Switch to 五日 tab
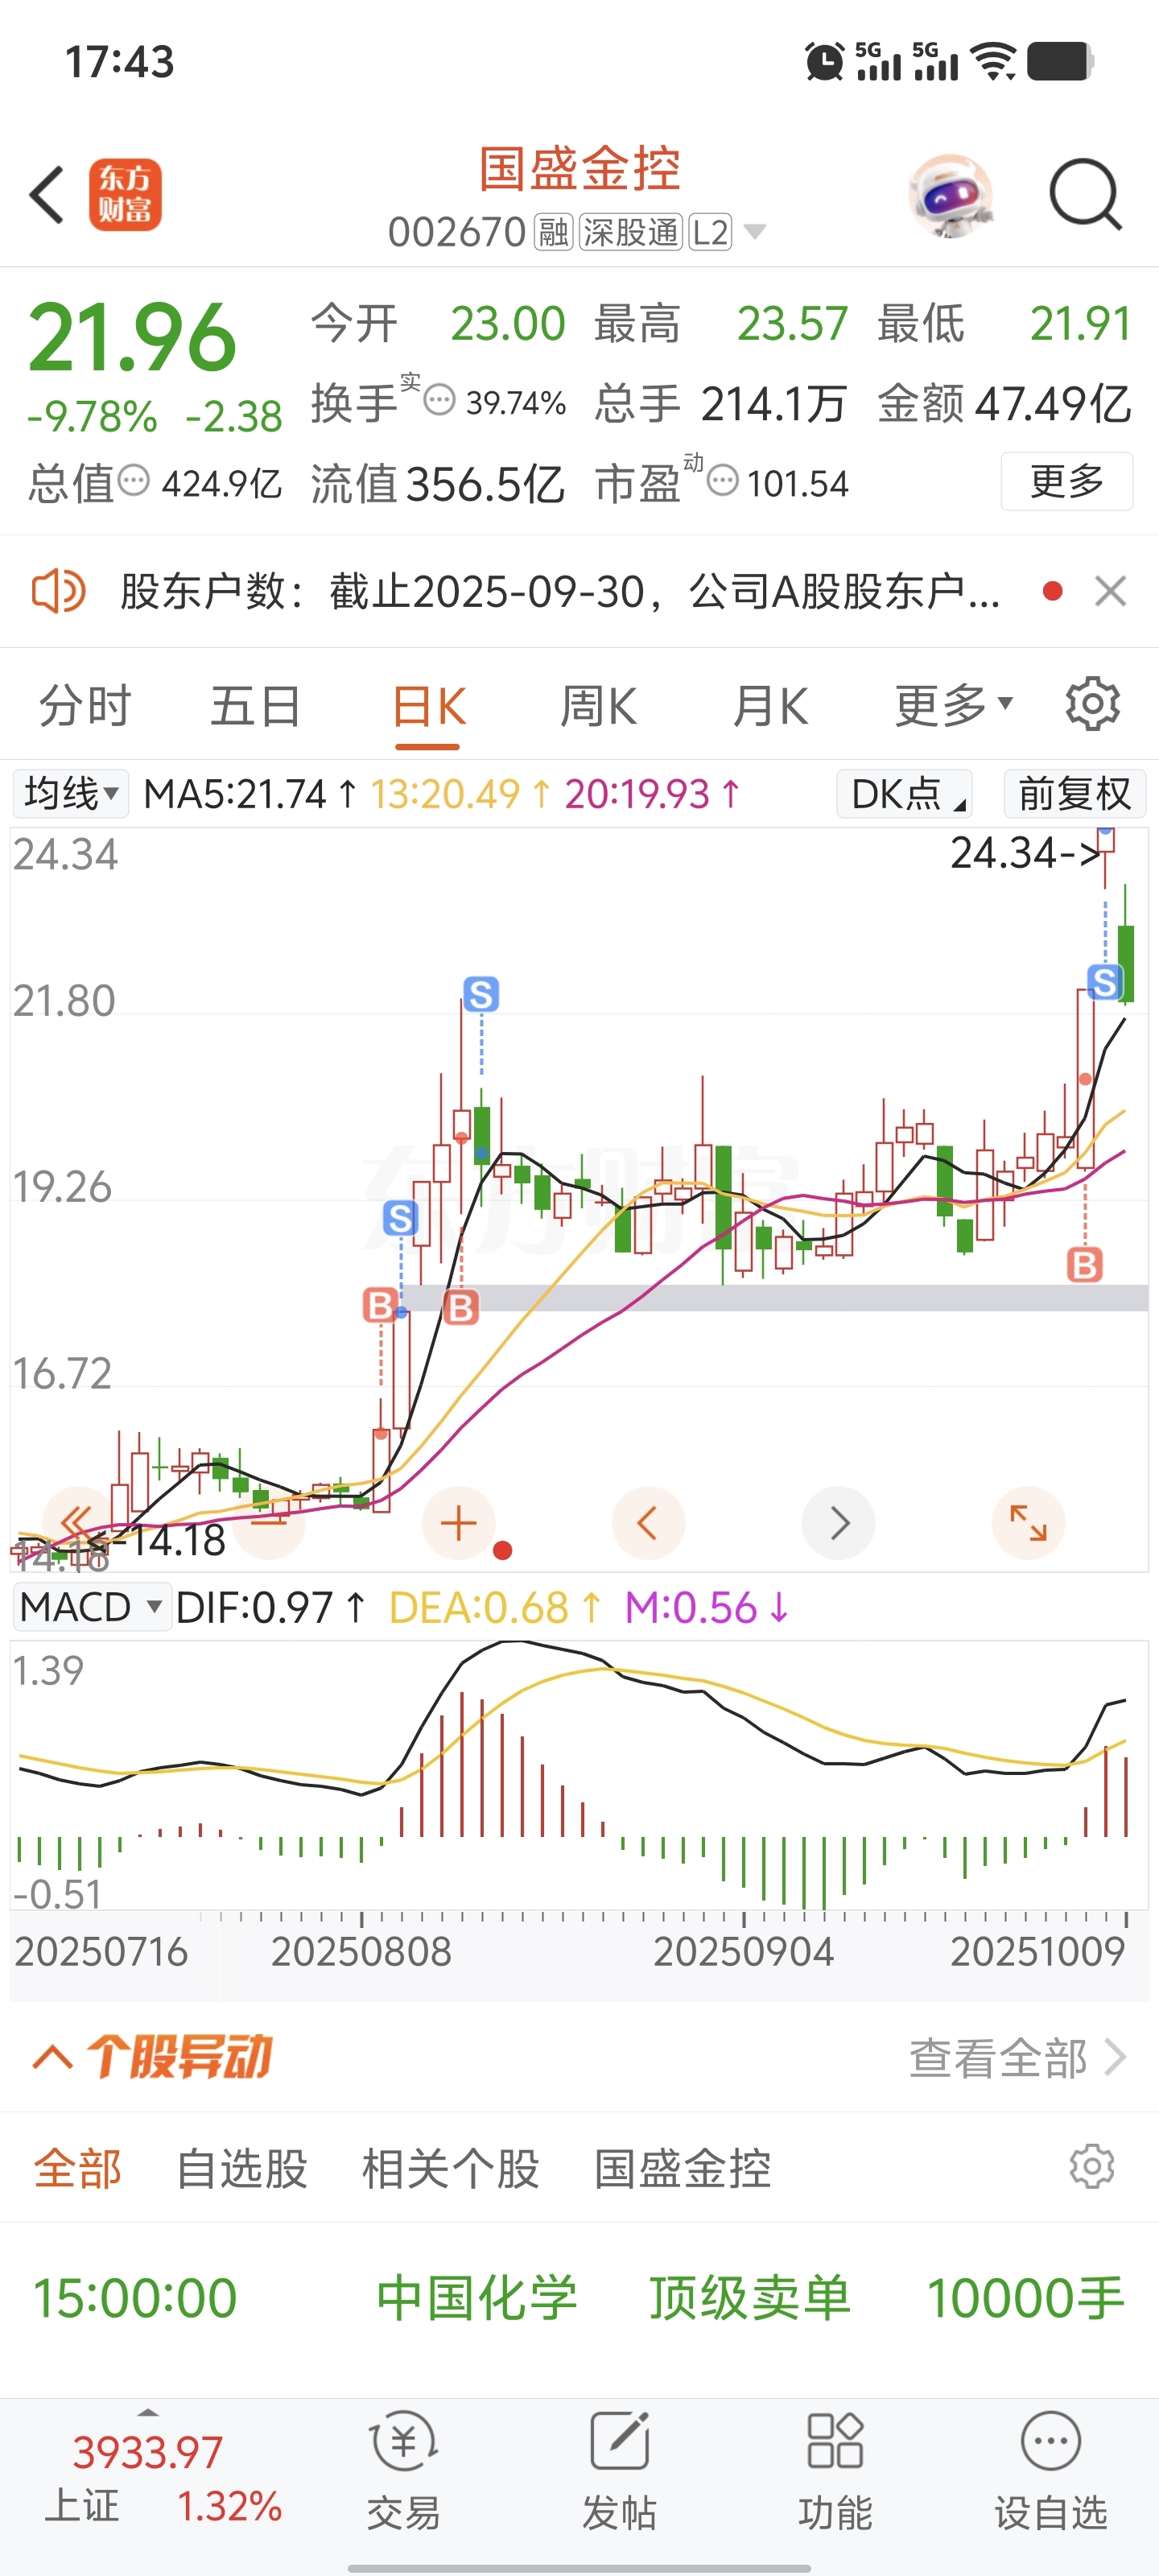Image resolution: width=1159 pixels, height=2576 pixels. (x=256, y=706)
